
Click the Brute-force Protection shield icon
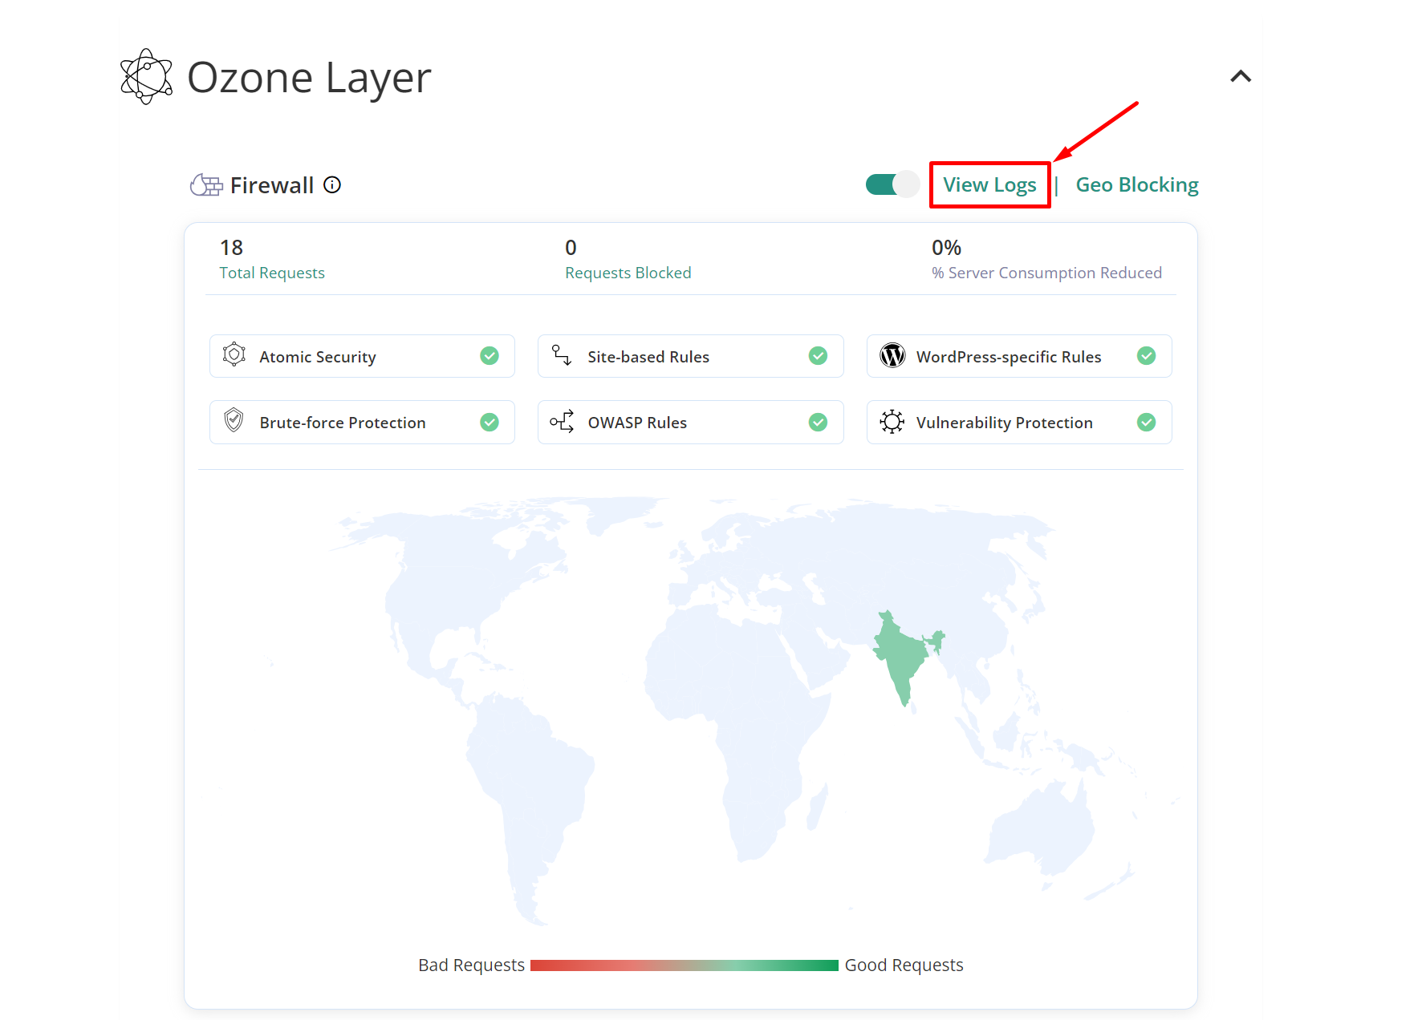click(x=234, y=420)
